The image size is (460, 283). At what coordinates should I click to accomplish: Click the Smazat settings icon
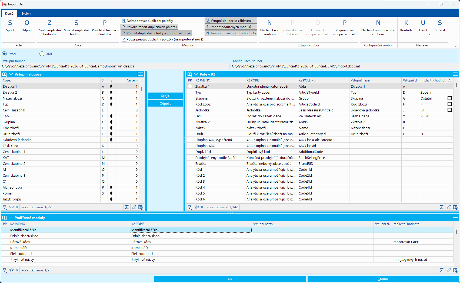tap(440, 26)
